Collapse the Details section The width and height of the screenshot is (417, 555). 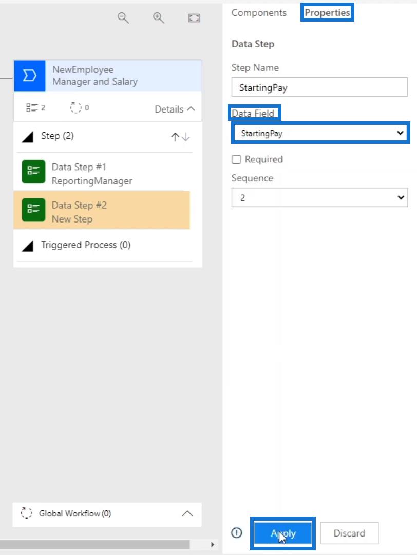pyautogui.click(x=175, y=109)
